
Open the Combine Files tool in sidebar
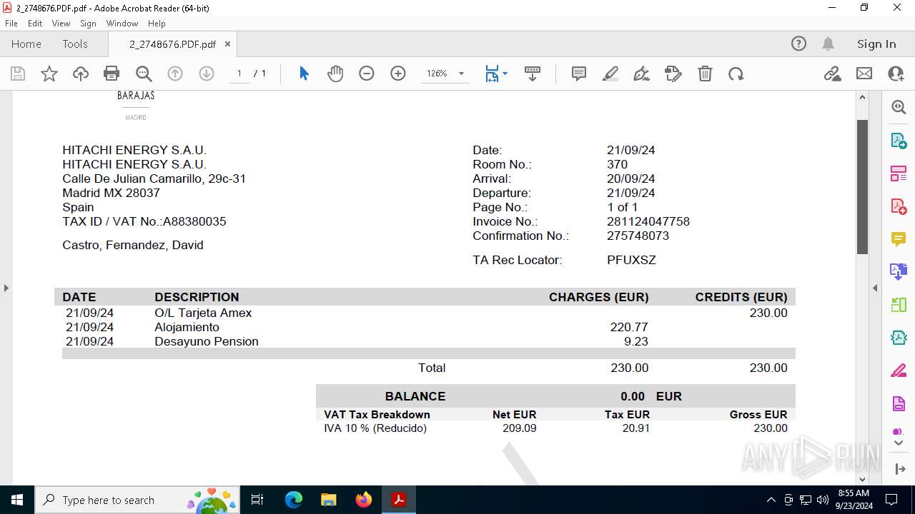899,271
